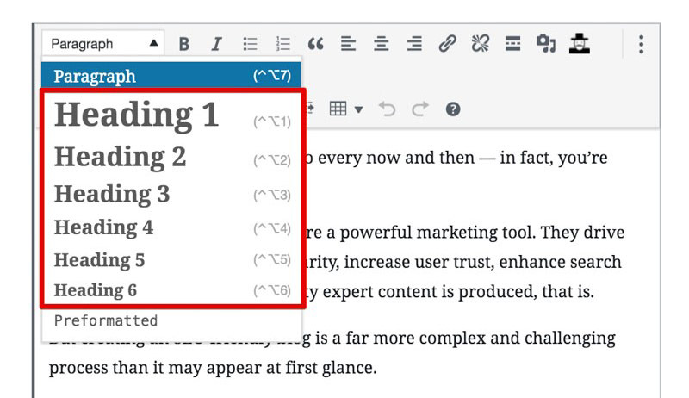Open keyboard shortcuts help icon
The width and height of the screenshot is (689, 398).
tap(452, 109)
